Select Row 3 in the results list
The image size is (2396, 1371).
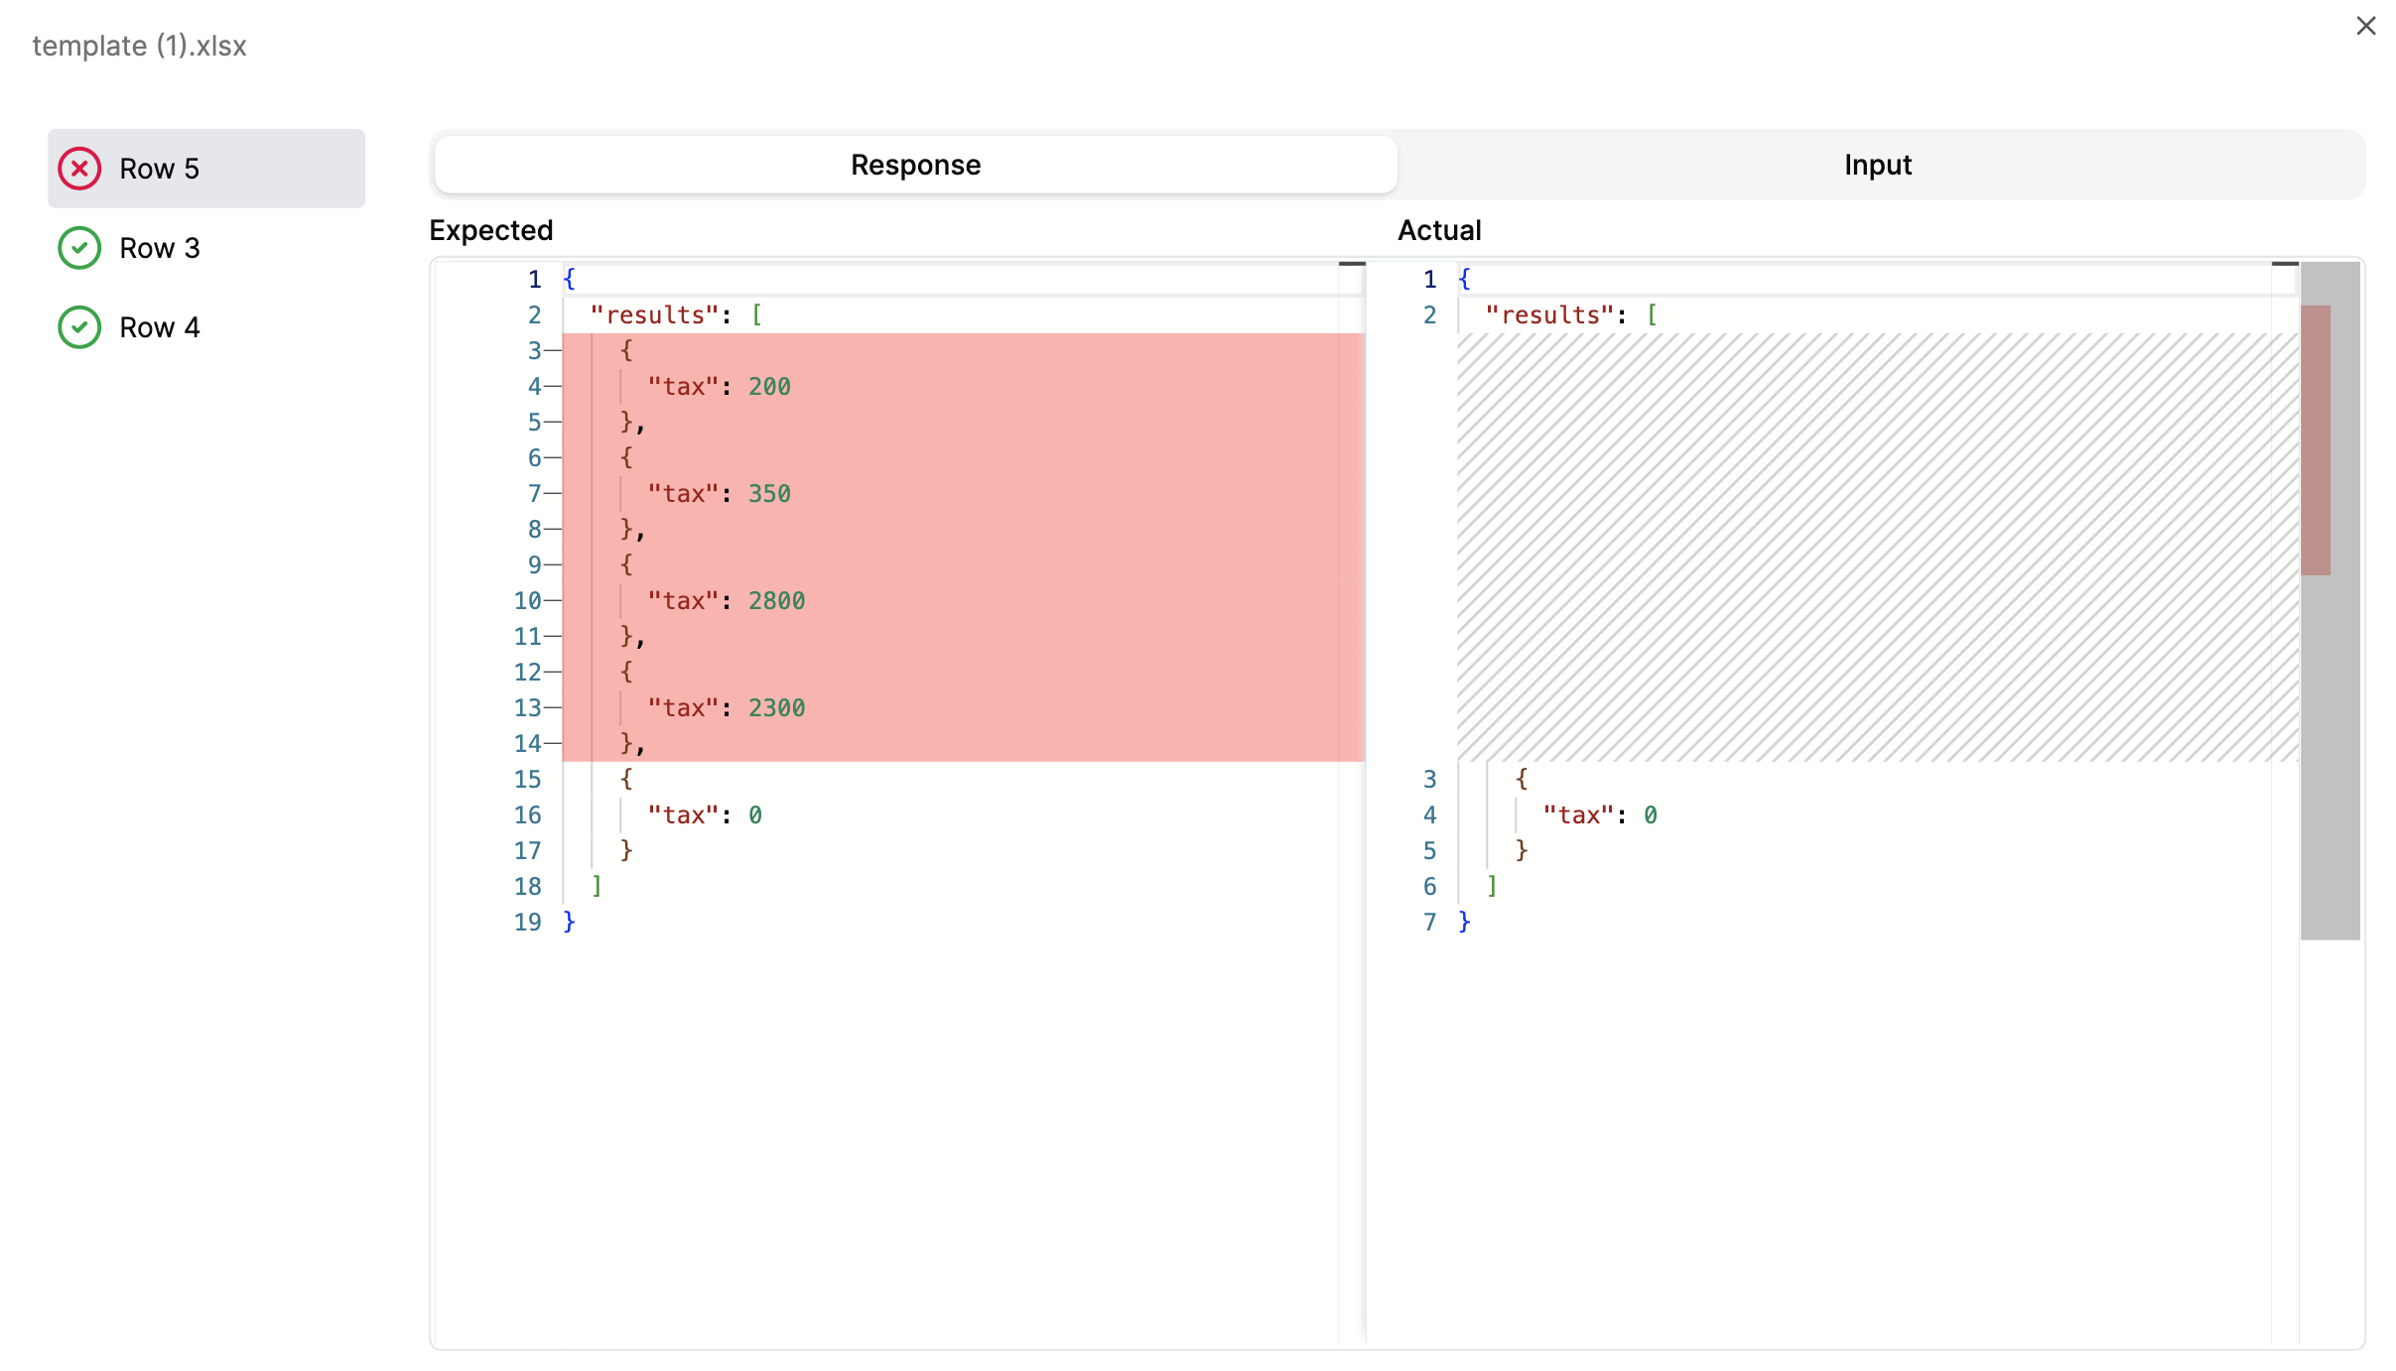pyautogui.click(x=206, y=248)
